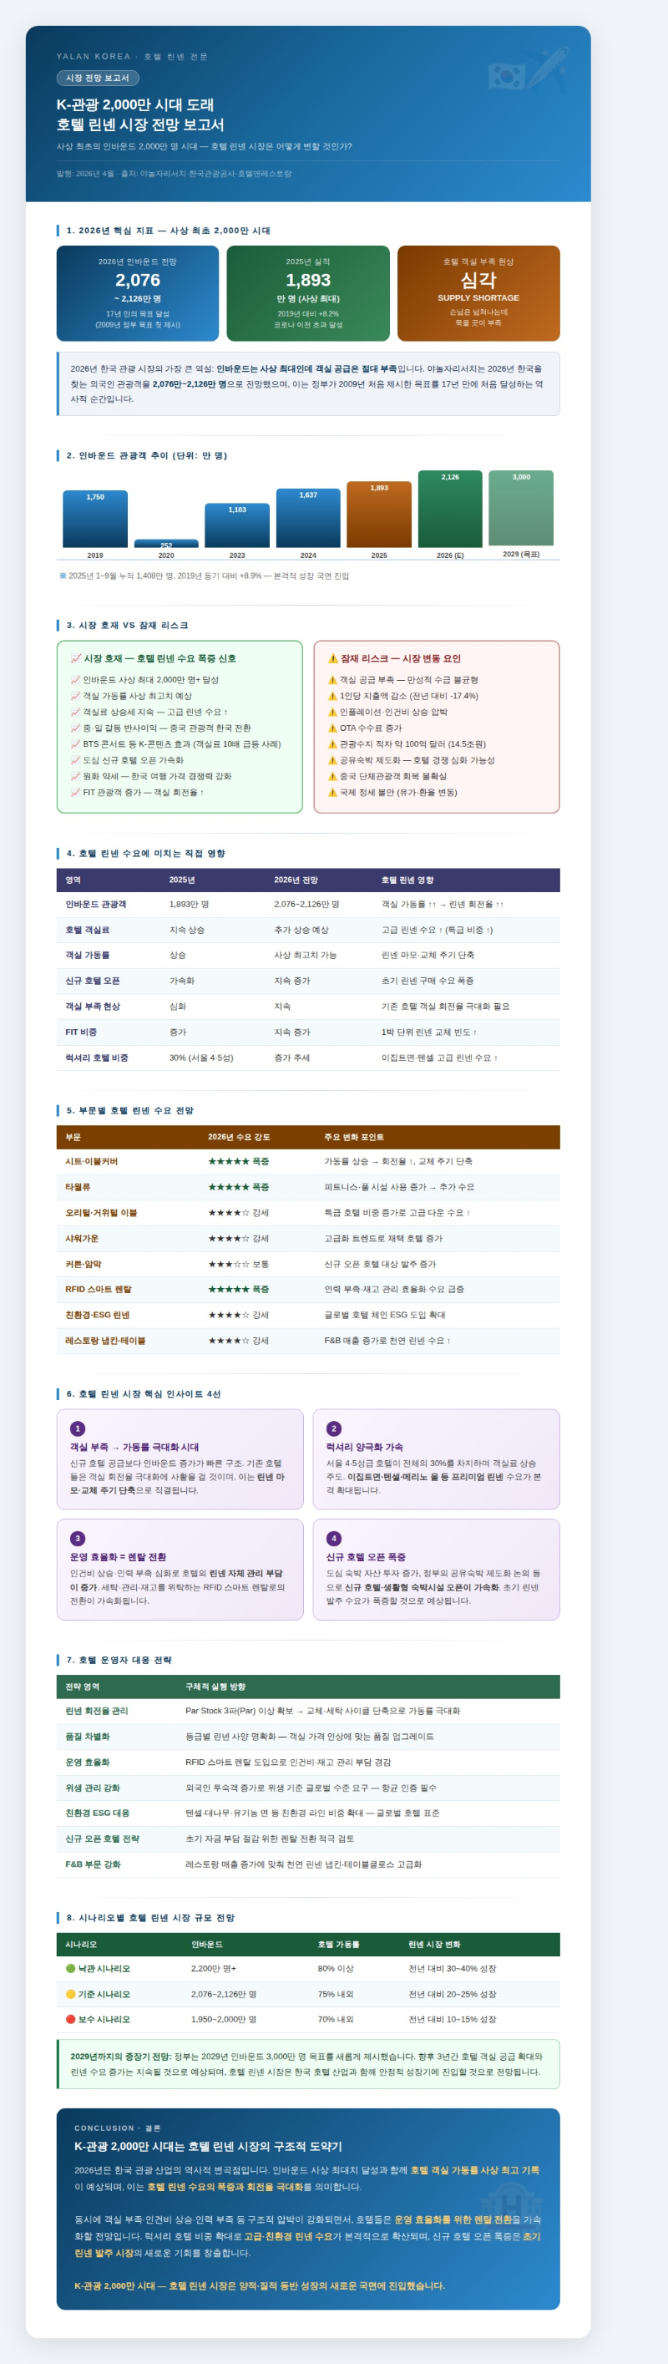Click numbered circle 3 above 운영 효율화
Viewport: 668px width, 2364px height.
point(78,1538)
